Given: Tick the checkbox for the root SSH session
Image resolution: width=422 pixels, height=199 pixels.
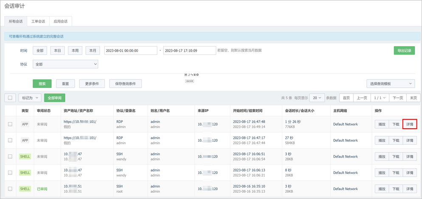Looking at the screenshot, I should coord(10,188).
